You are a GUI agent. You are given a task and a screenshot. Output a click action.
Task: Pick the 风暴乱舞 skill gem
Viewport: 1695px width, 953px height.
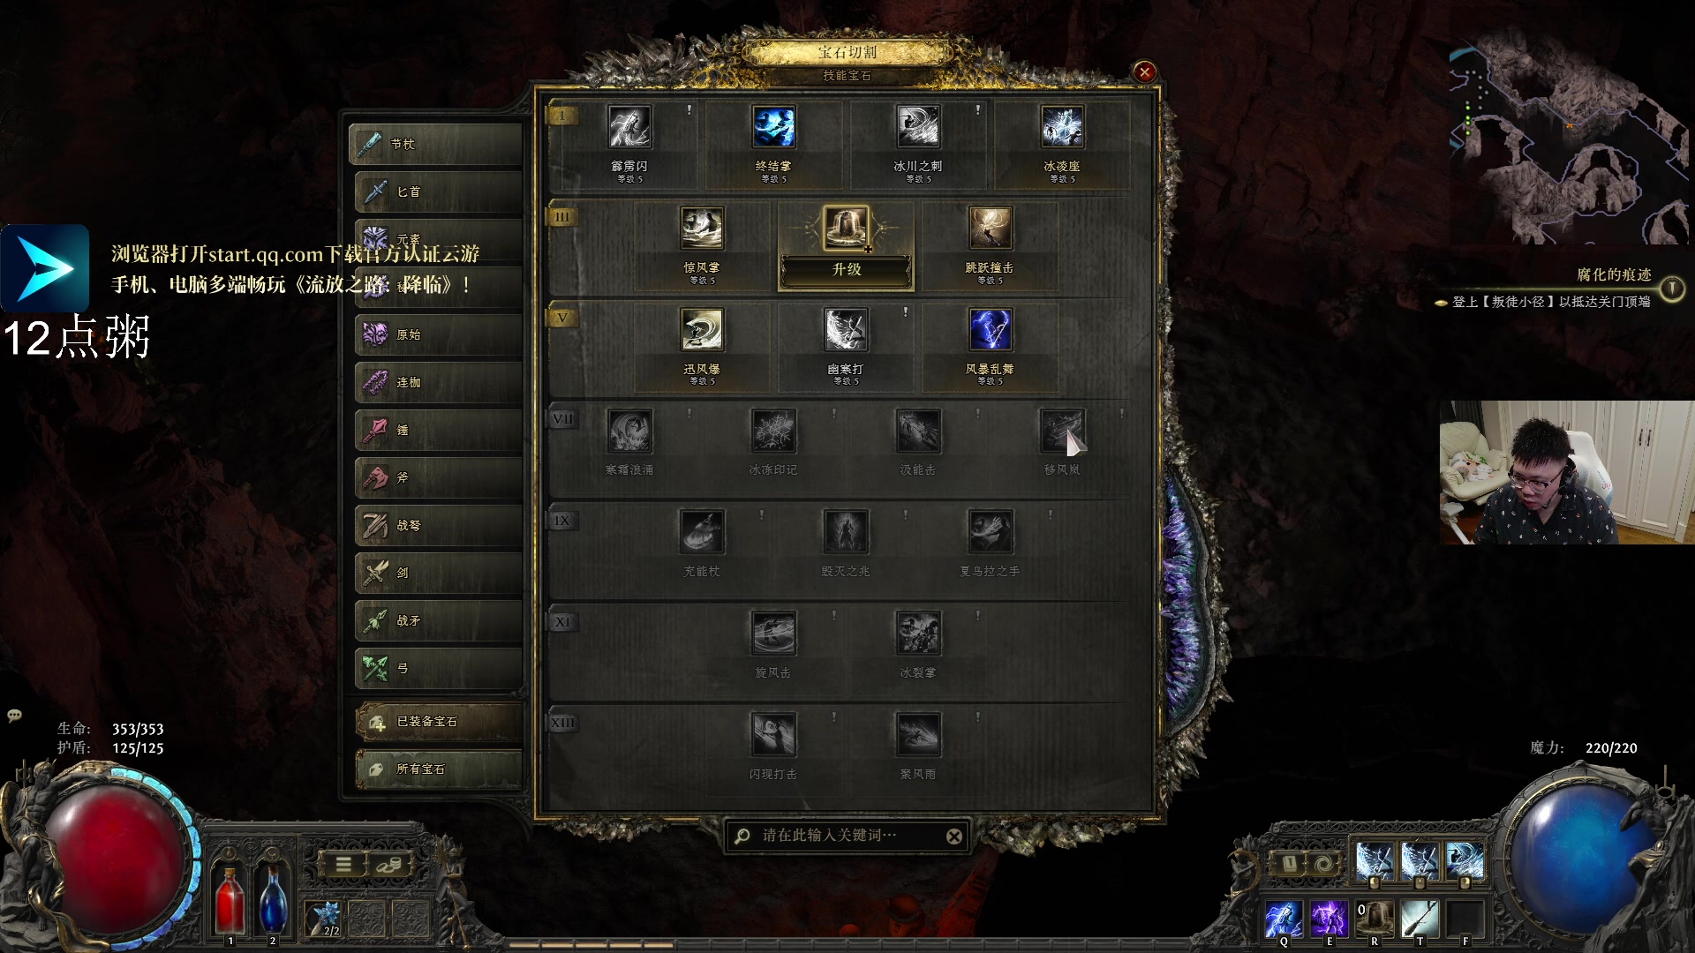click(x=990, y=330)
